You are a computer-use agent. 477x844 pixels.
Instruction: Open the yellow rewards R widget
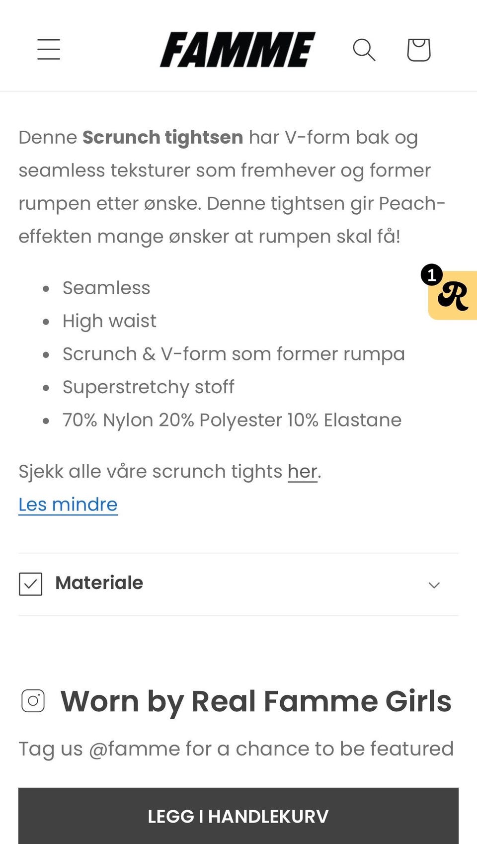453,295
